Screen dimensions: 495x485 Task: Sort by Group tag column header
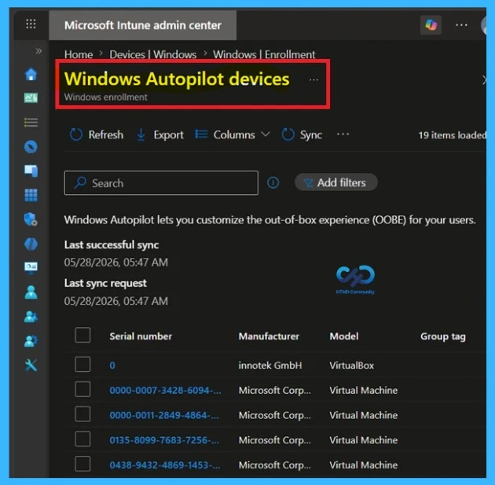(443, 336)
